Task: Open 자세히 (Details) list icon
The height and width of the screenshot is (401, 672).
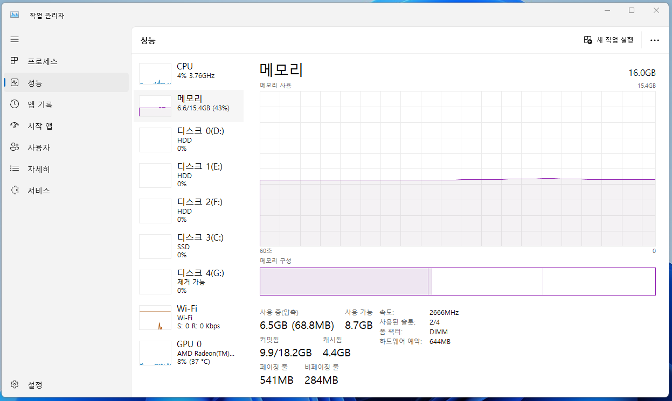Action: pyautogui.click(x=15, y=168)
